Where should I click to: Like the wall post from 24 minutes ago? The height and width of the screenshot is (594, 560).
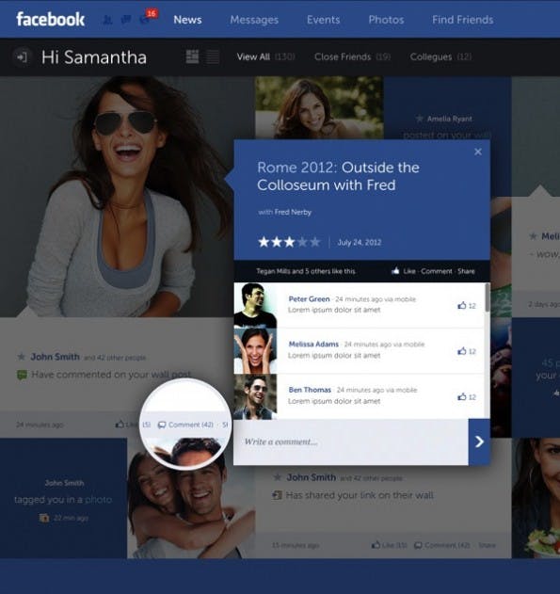coord(126,425)
